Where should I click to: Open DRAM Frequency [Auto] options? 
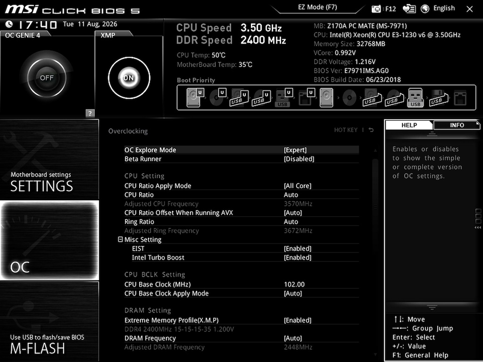tap(293, 338)
